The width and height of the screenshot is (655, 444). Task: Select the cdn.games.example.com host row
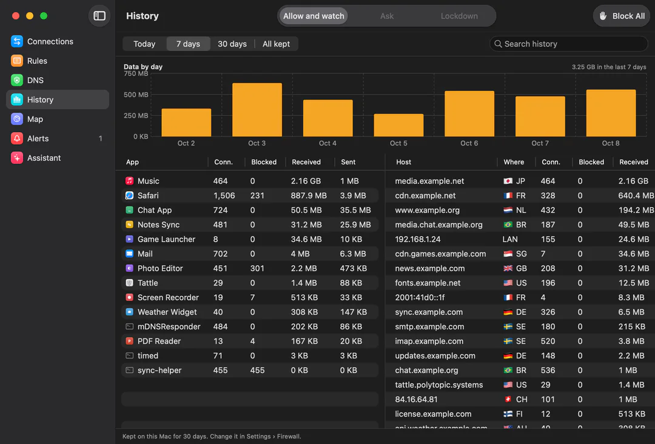tap(520, 254)
